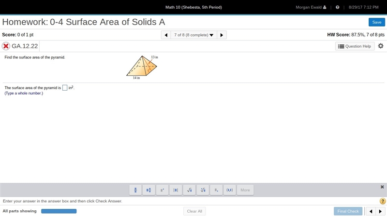The width and height of the screenshot is (387, 217).
Task: Insert absolute value bars
Action: tap(176, 190)
